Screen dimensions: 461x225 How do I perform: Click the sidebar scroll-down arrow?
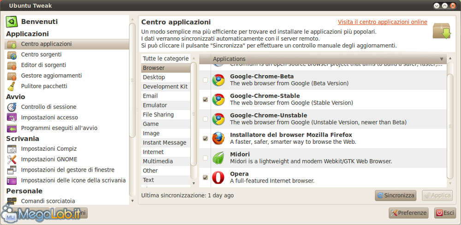(x=132, y=201)
